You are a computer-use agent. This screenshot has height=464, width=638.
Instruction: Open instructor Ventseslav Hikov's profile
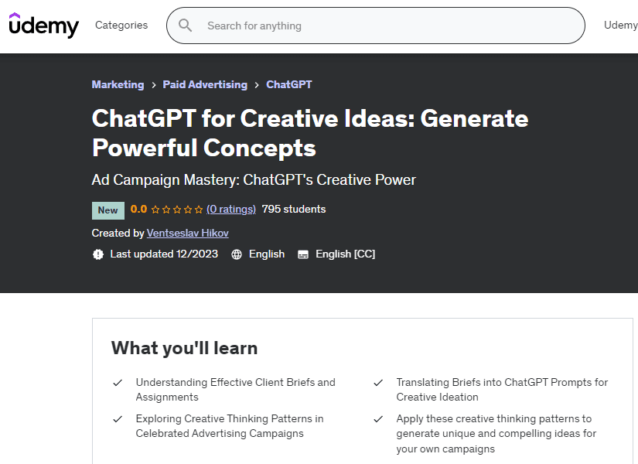(188, 234)
